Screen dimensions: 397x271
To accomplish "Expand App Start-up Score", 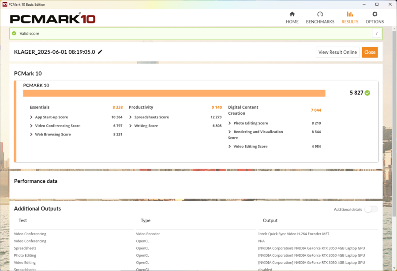I will coord(31,117).
